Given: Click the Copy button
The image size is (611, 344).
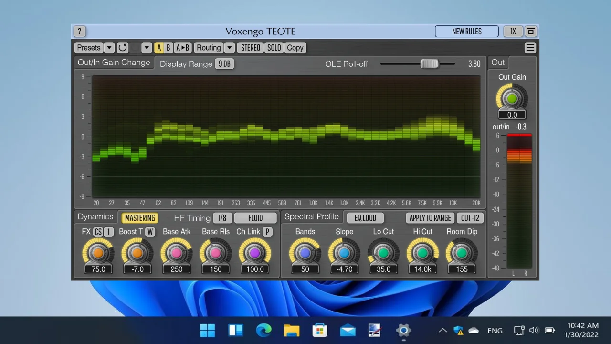Looking at the screenshot, I should click(295, 48).
